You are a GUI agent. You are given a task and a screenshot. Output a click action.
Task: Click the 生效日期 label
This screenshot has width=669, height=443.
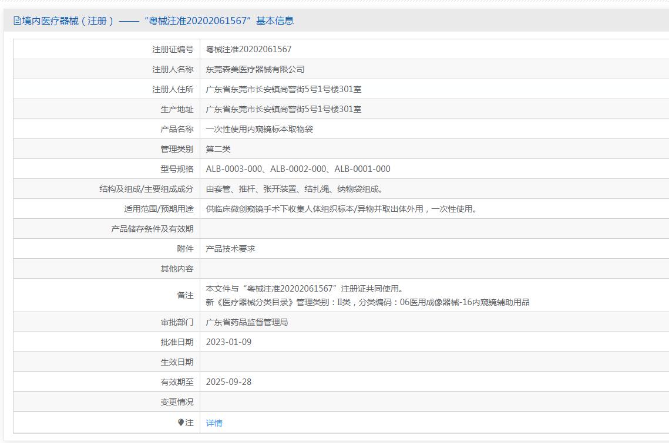[x=177, y=363]
